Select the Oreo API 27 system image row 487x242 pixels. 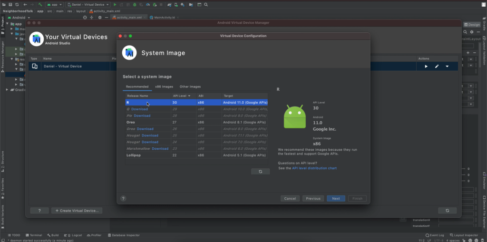(196, 122)
